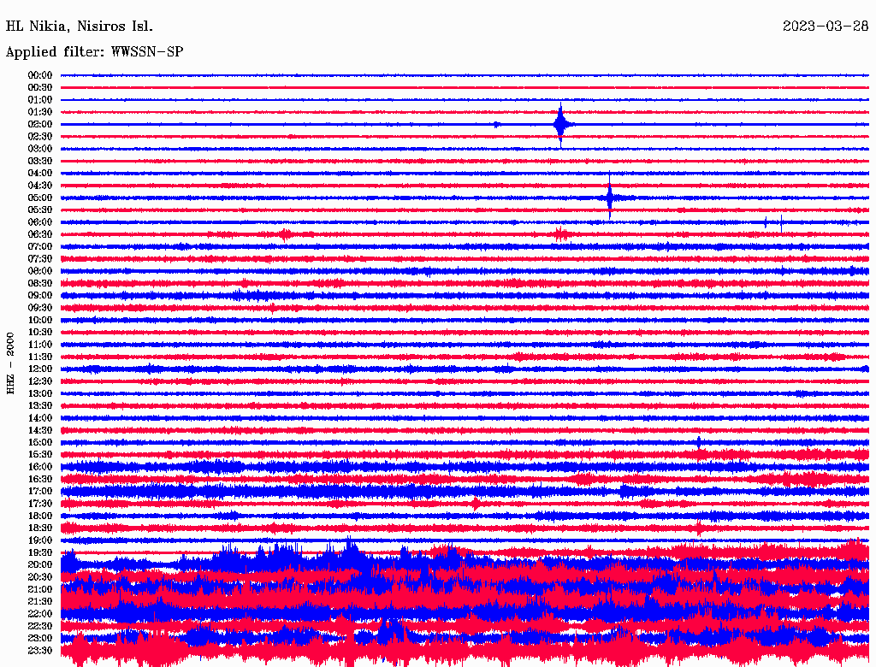This screenshot has height=667, width=876.
Task: Select the "19:30" time label
Action: 39,552
